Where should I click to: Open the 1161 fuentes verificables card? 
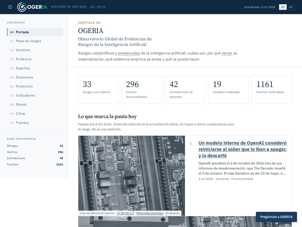click(272, 89)
